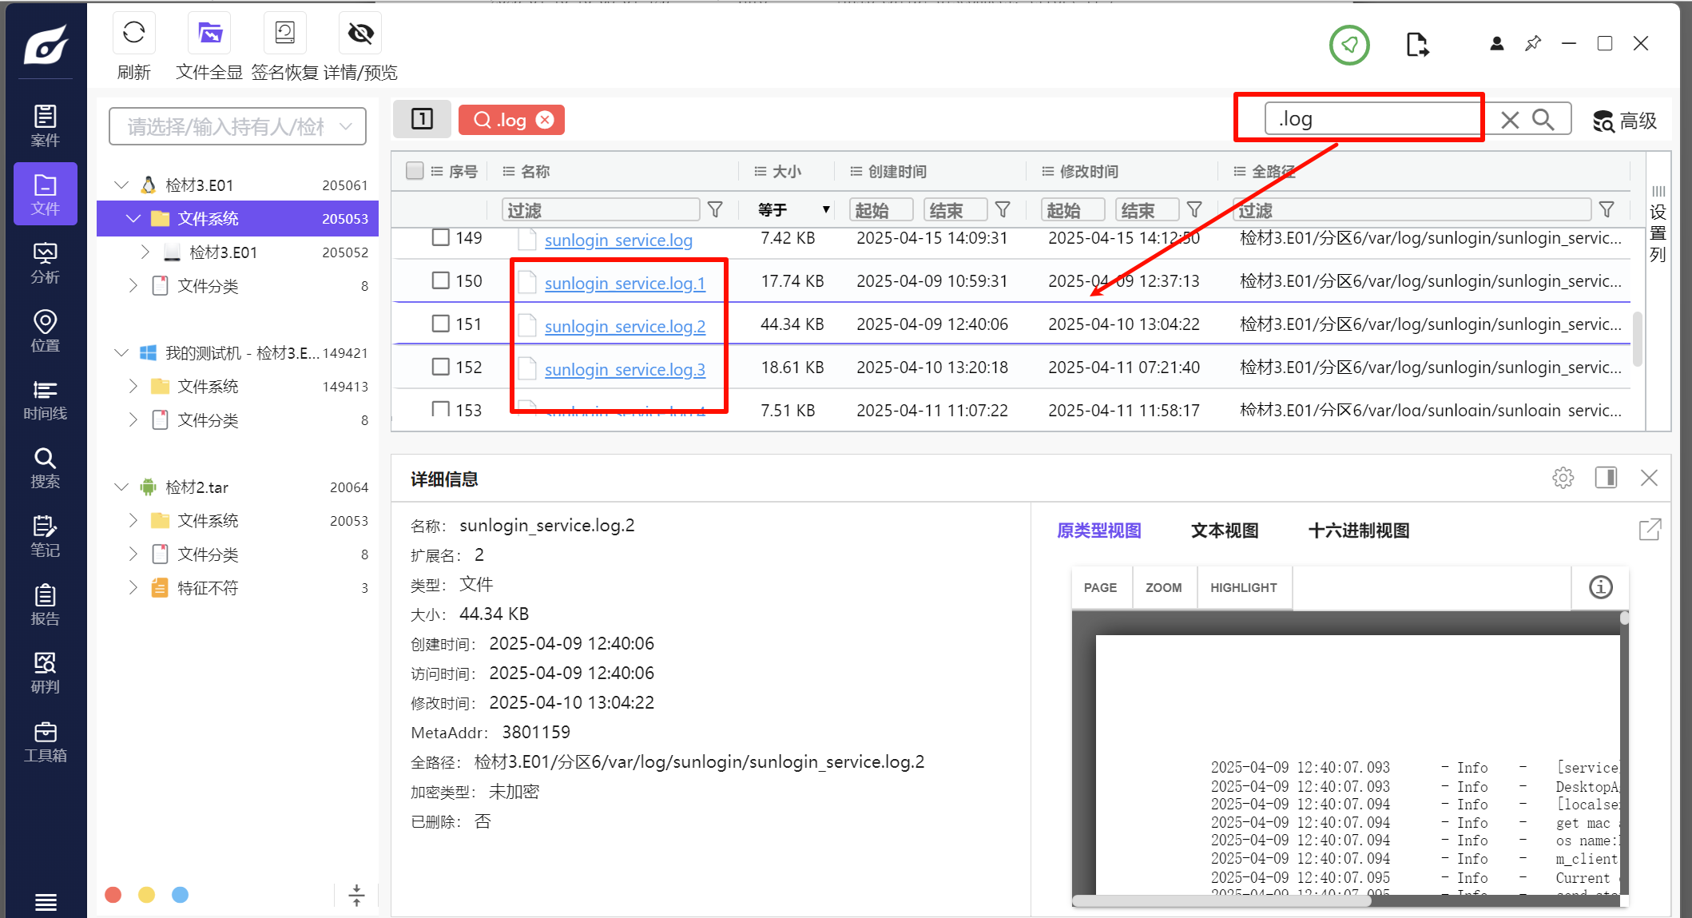Remove the .log search filter tag
Image resolution: width=1692 pixels, height=918 pixels.
tap(545, 120)
